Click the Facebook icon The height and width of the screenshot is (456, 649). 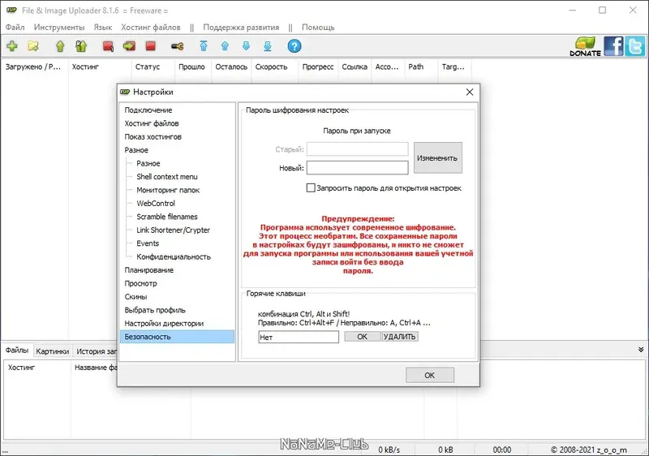pyautogui.click(x=613, y=46)
